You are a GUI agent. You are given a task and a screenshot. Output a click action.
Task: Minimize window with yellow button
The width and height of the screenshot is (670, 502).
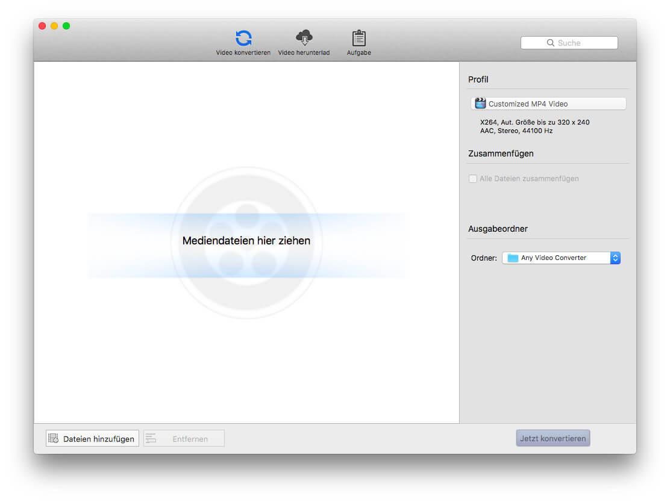click(54, 26)
